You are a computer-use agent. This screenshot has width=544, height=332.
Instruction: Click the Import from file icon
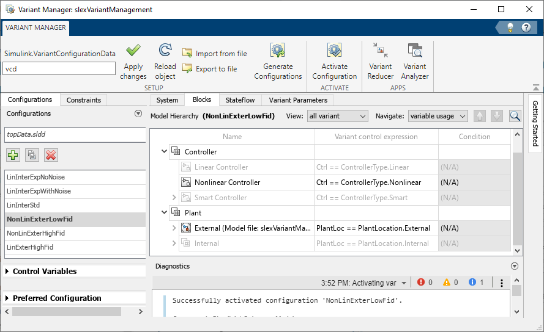tap(187, 53)
